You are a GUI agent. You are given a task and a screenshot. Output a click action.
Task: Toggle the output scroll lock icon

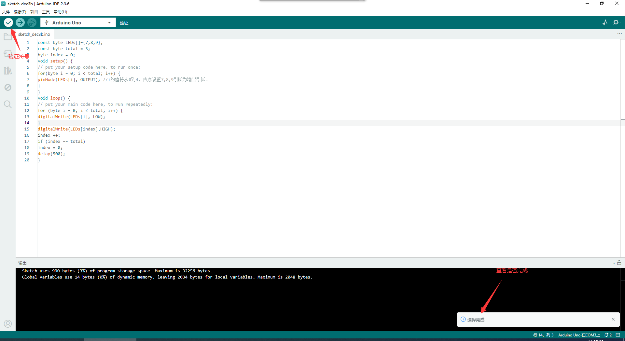[619, 263]
